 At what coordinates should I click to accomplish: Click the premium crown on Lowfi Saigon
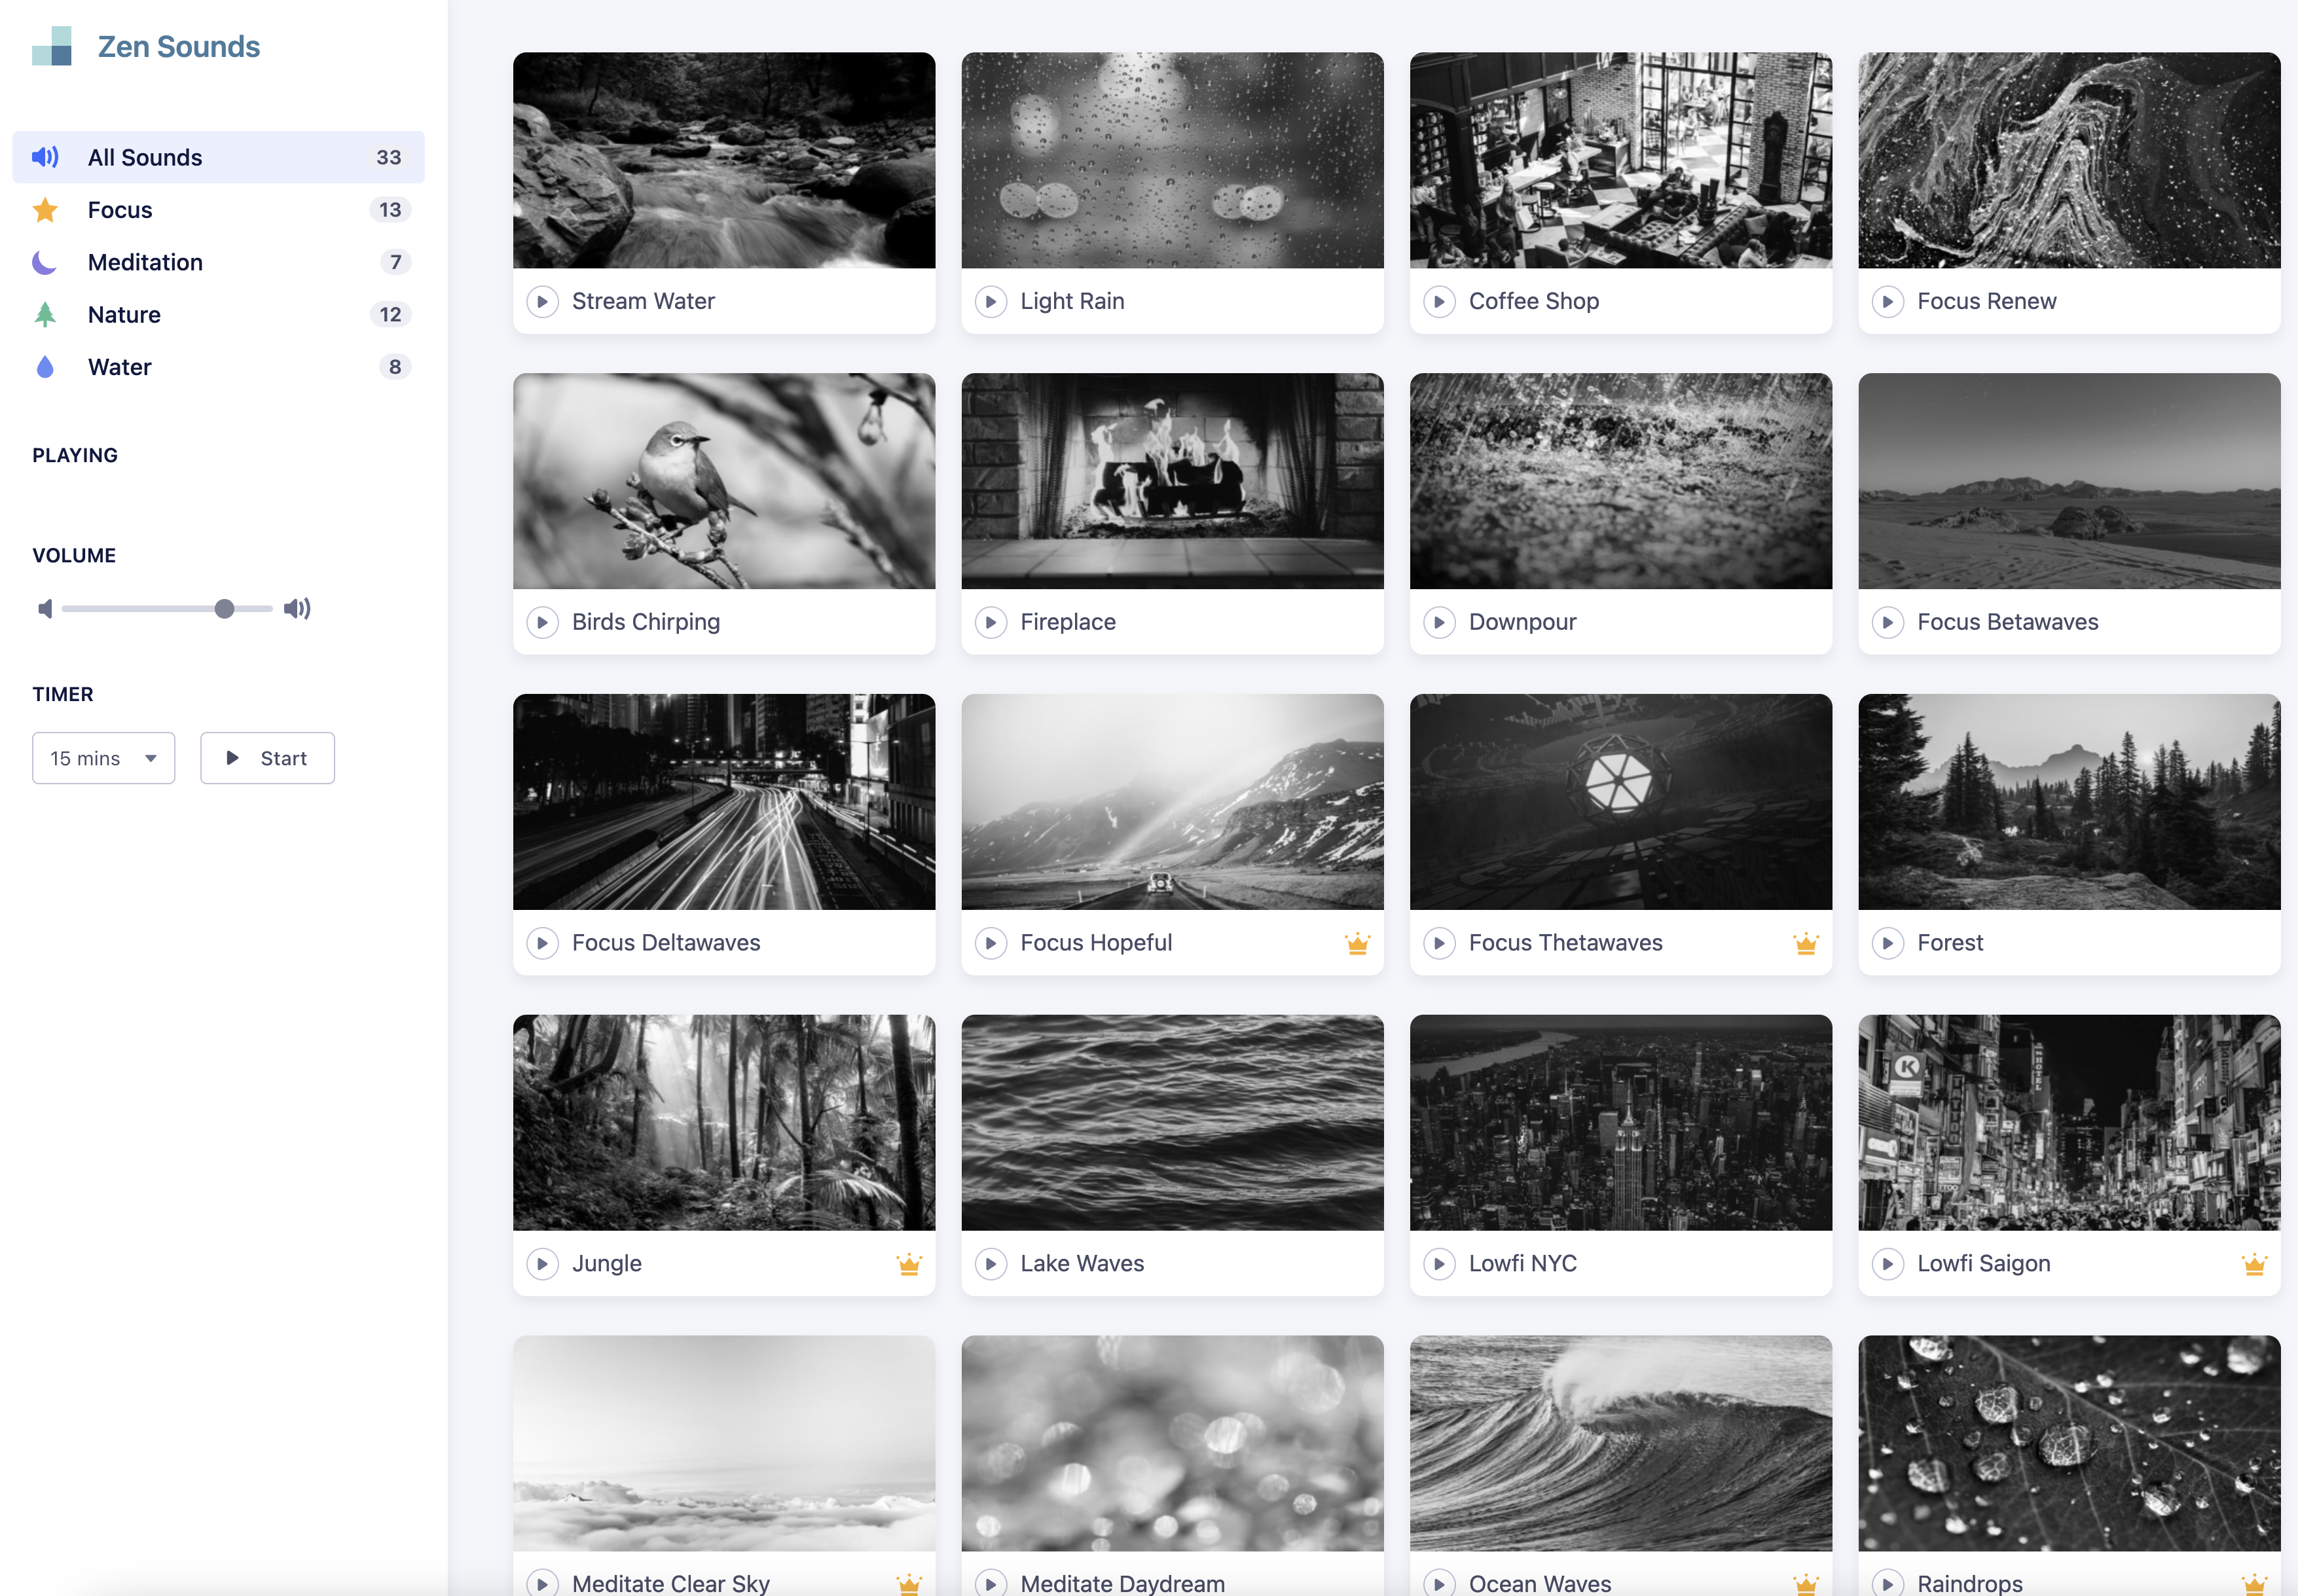click(x=2254, y=1264)
